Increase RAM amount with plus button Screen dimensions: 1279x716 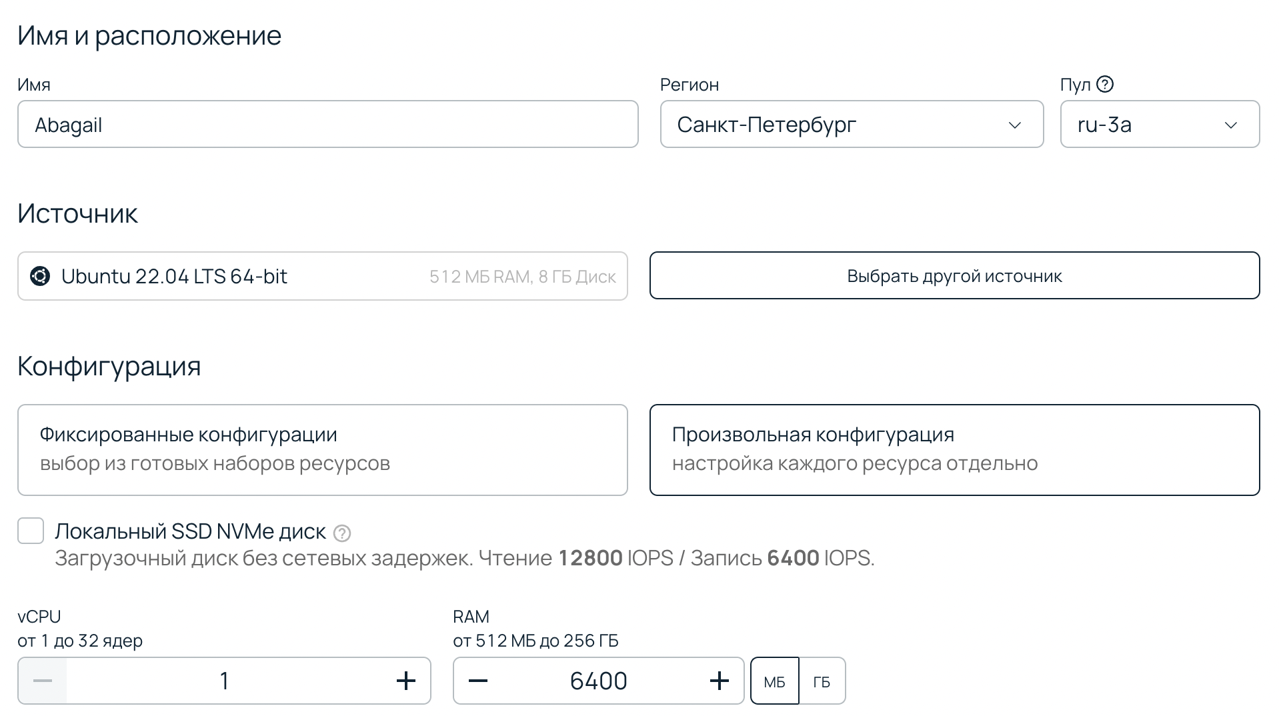pyautogui.click(x=719, y=681)
